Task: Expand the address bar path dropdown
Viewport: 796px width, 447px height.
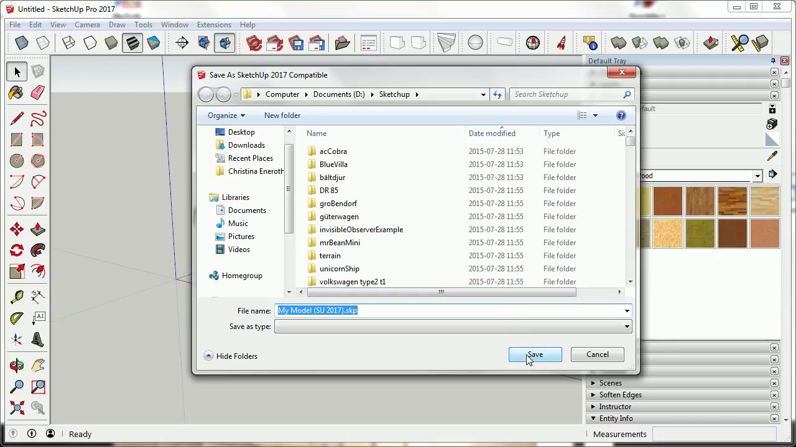Action: [x=483, y=94]
